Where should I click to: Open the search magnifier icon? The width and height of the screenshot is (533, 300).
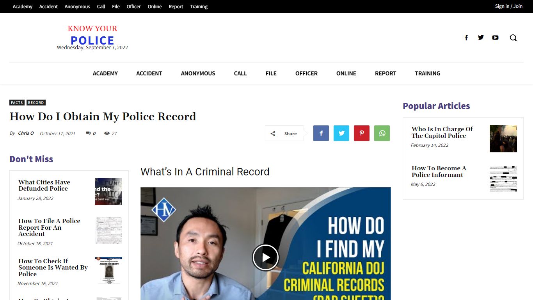[x=513, y=37]
